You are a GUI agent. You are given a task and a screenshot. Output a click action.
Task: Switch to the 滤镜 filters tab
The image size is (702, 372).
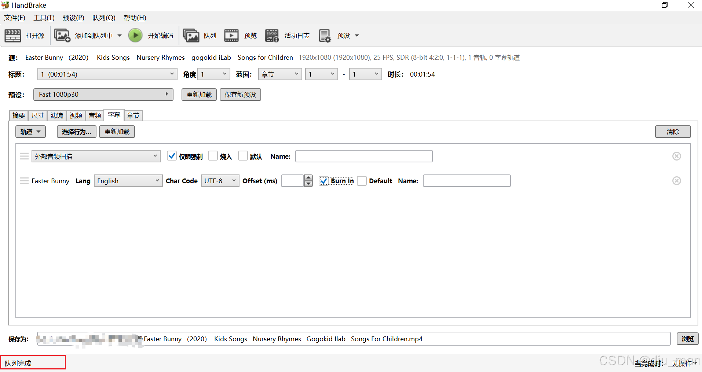pyautogui.click(x=57, y=115)
